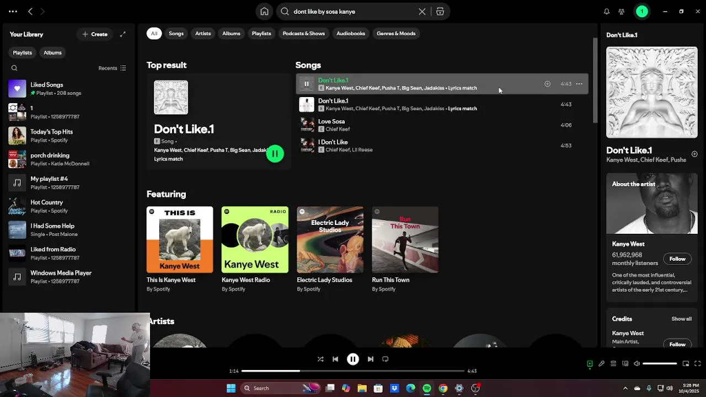Search within Your Library
This screenshot has height=397, width=706.
click(14, 68)
